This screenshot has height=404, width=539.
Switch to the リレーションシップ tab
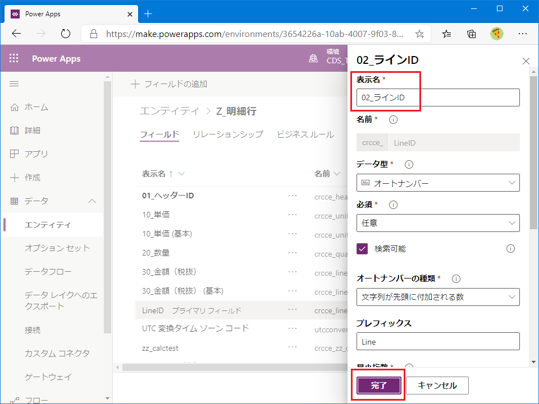pyautogui.click(x=228, y=134)
